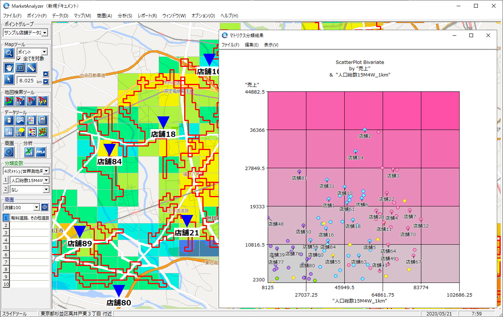Close the マトリクス分類結果 window

(x=488, y=35)
